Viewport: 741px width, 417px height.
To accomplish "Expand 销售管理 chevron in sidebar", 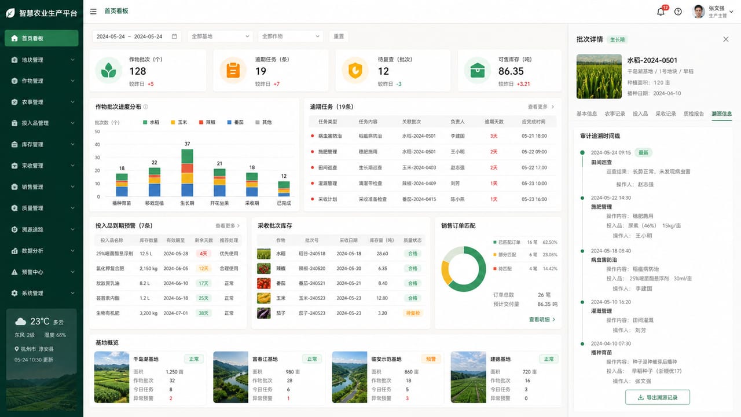I will [x=72, y=187].
